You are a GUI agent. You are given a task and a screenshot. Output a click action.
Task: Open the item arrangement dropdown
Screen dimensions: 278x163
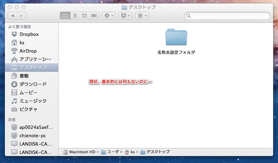142,16
